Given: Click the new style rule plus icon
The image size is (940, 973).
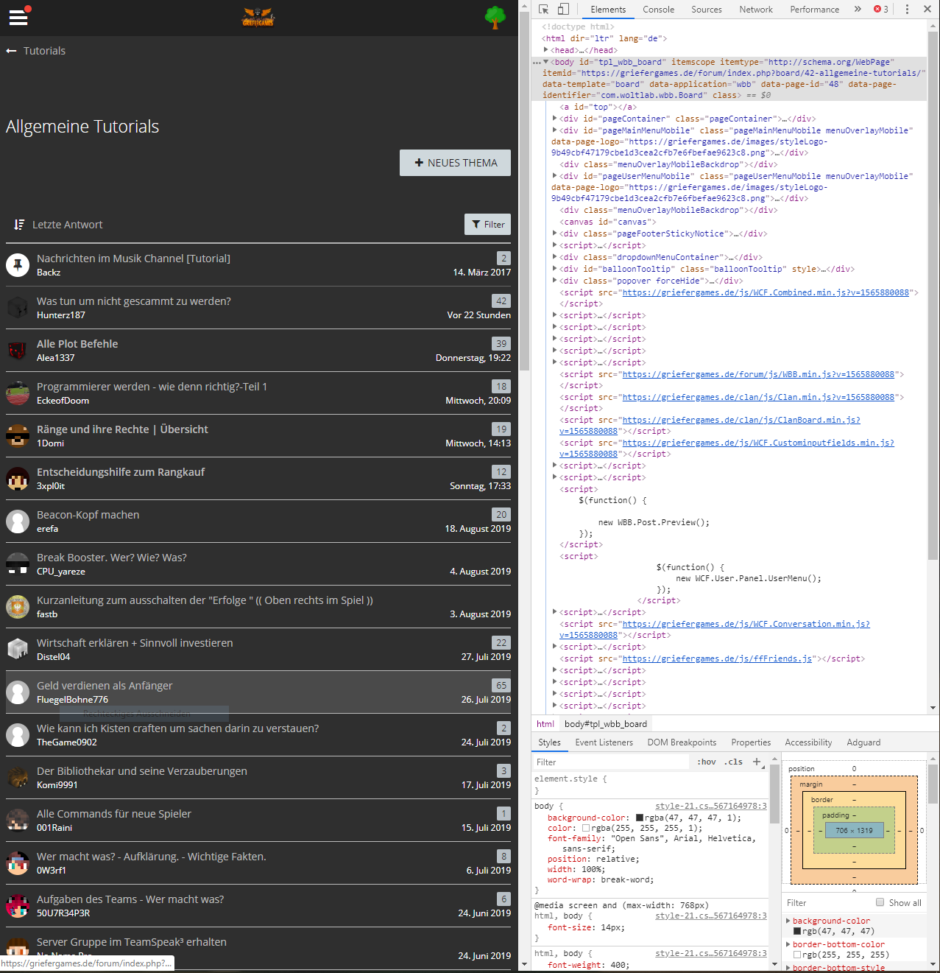Looking at the screenshot, I should (757, 762).
